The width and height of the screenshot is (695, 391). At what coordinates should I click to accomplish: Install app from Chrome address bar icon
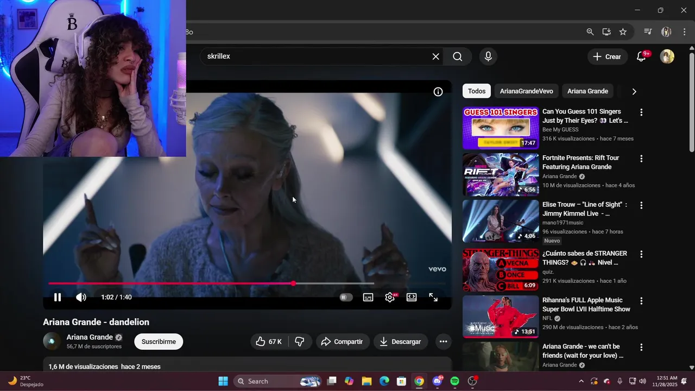point(606,32)
